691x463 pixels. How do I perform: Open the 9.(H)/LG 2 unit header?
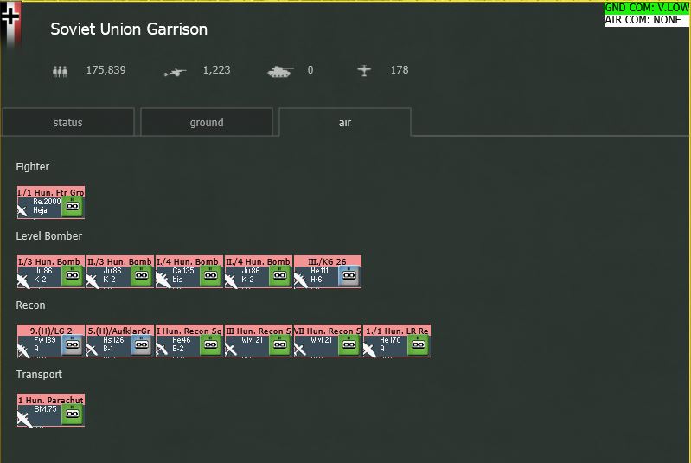coord(51,331)
